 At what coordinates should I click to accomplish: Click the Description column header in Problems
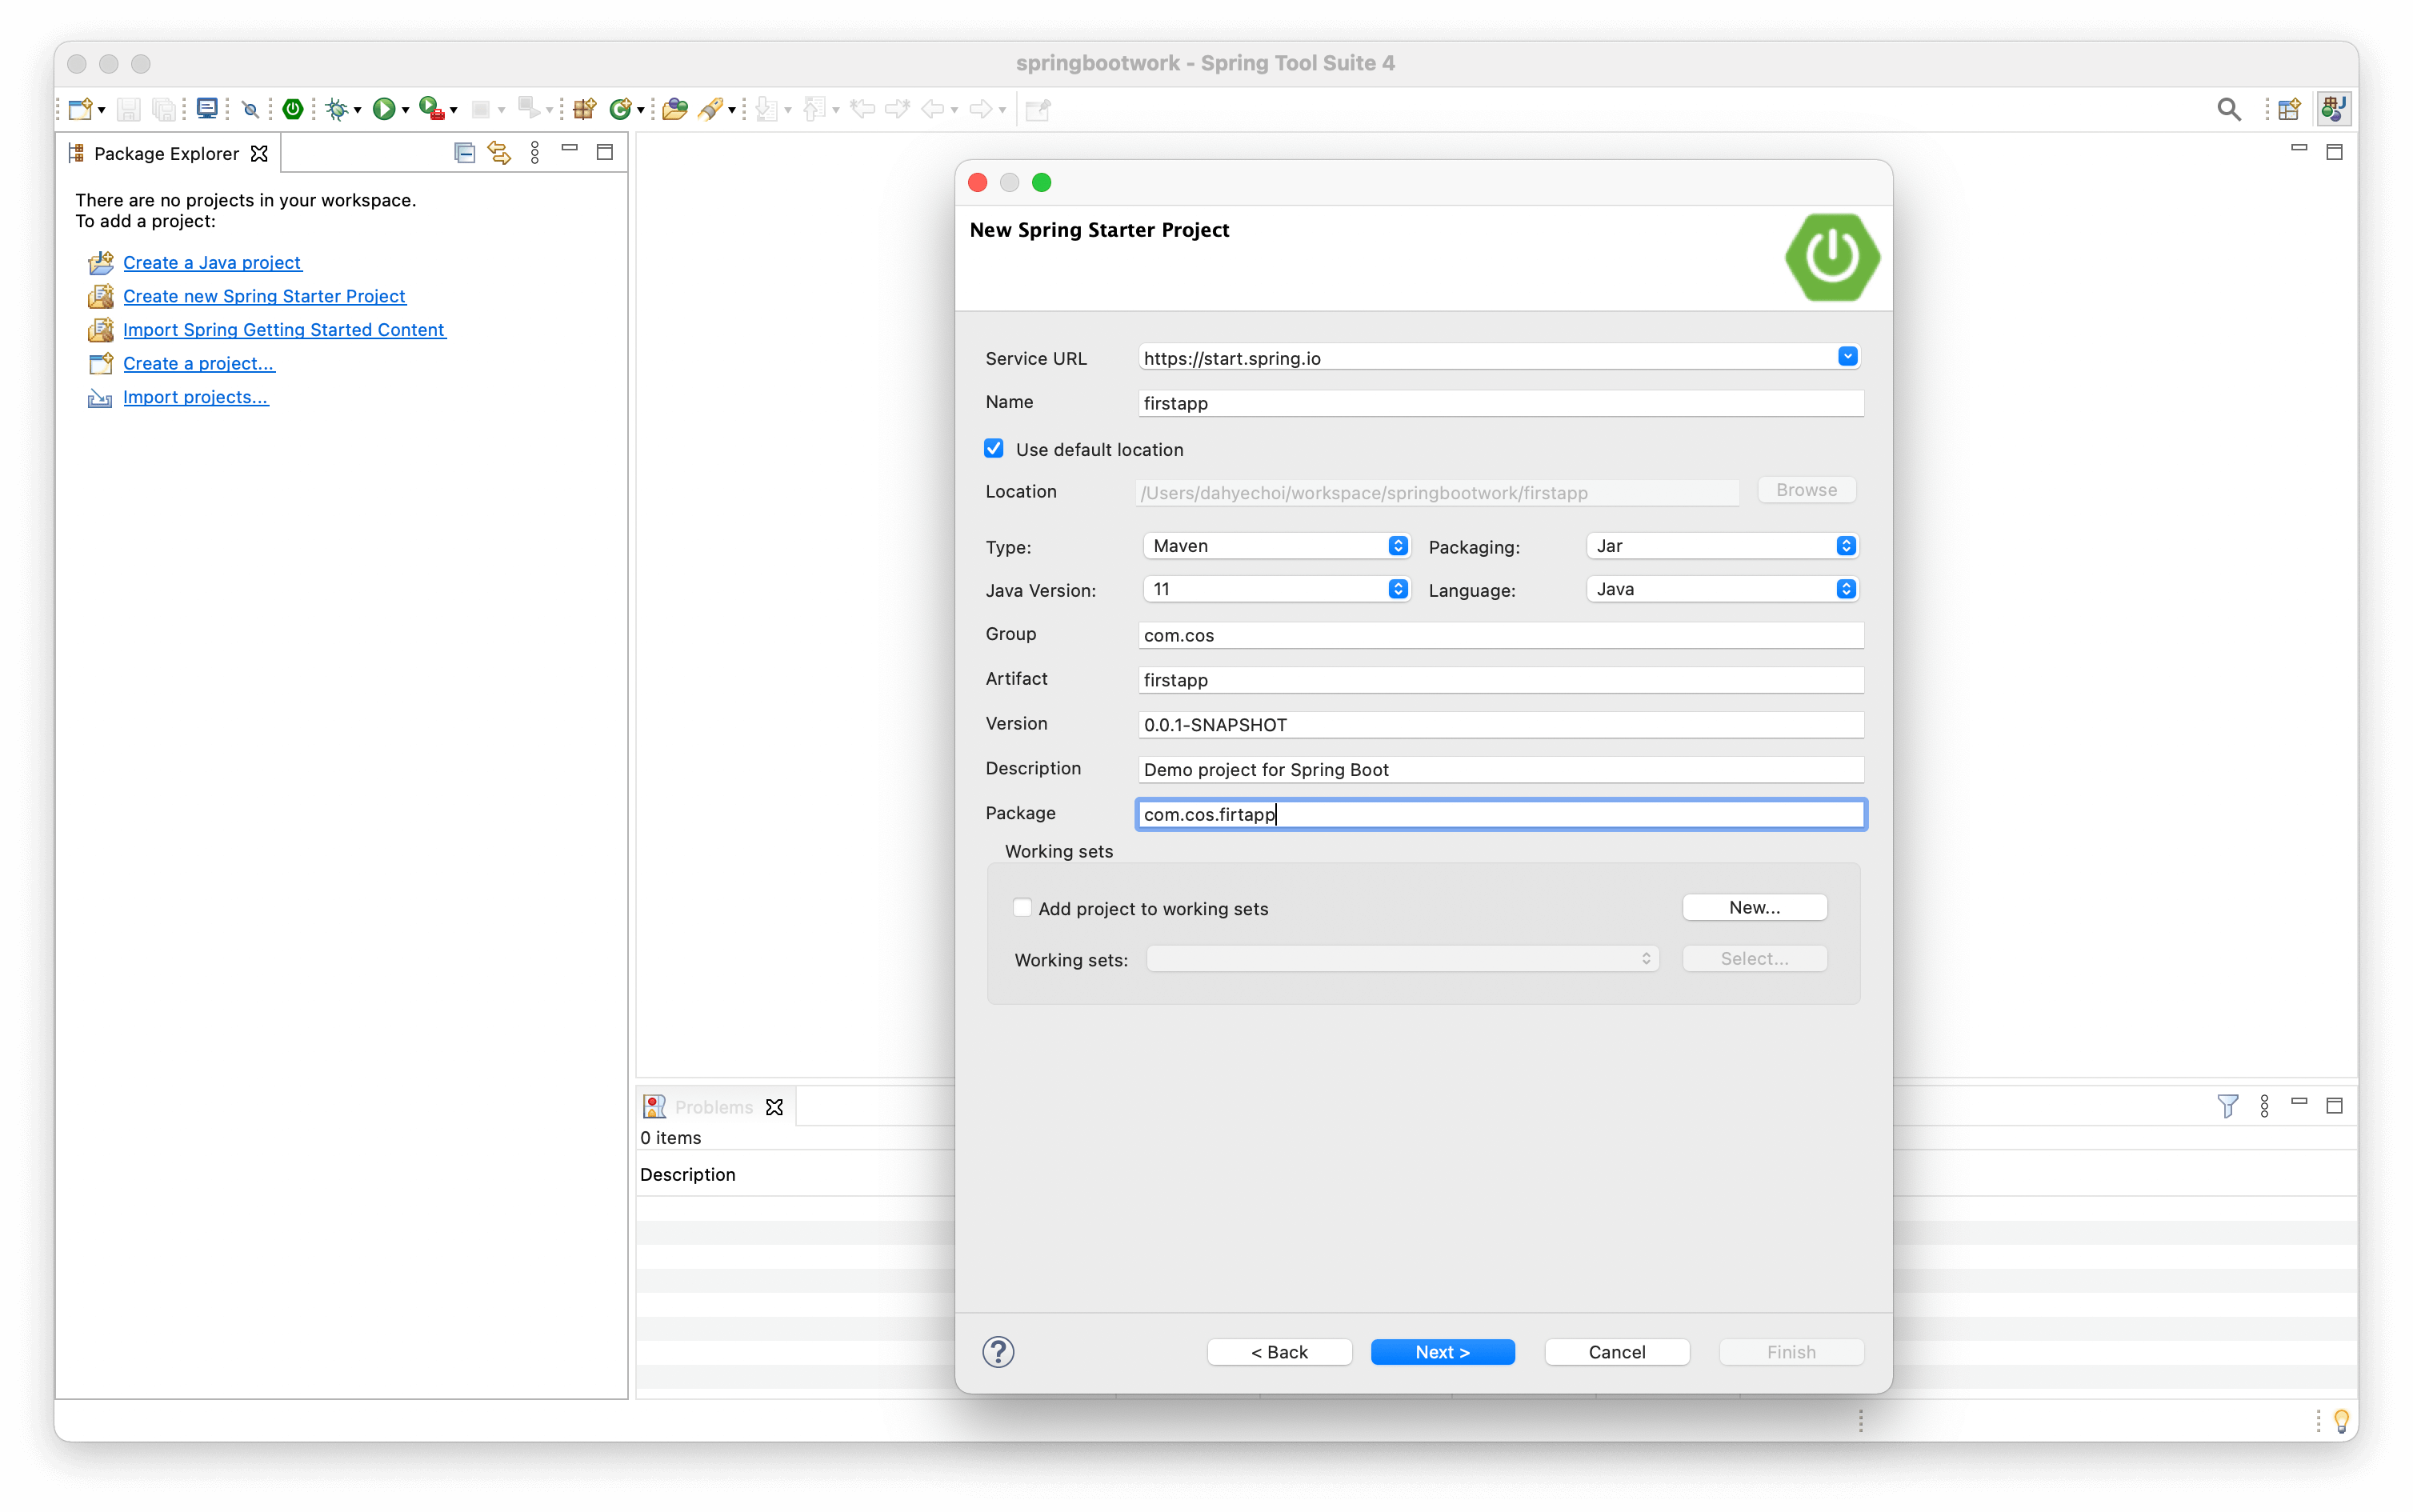click(x=688, y=1175)
